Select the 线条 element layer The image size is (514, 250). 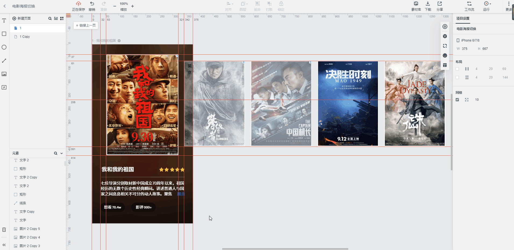[x=38, y=203]
